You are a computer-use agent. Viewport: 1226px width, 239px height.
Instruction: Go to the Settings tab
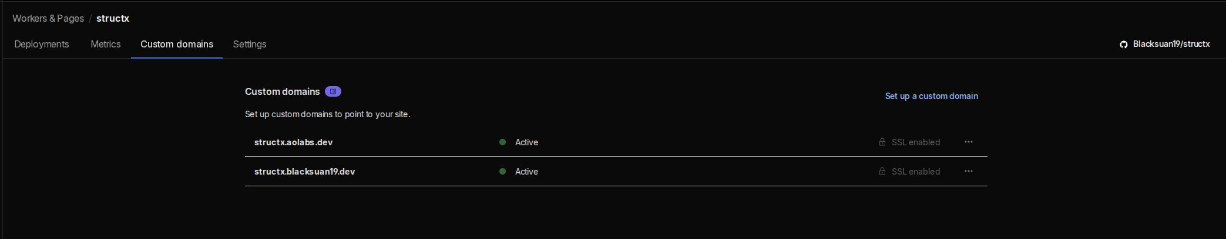click(250, 45)
